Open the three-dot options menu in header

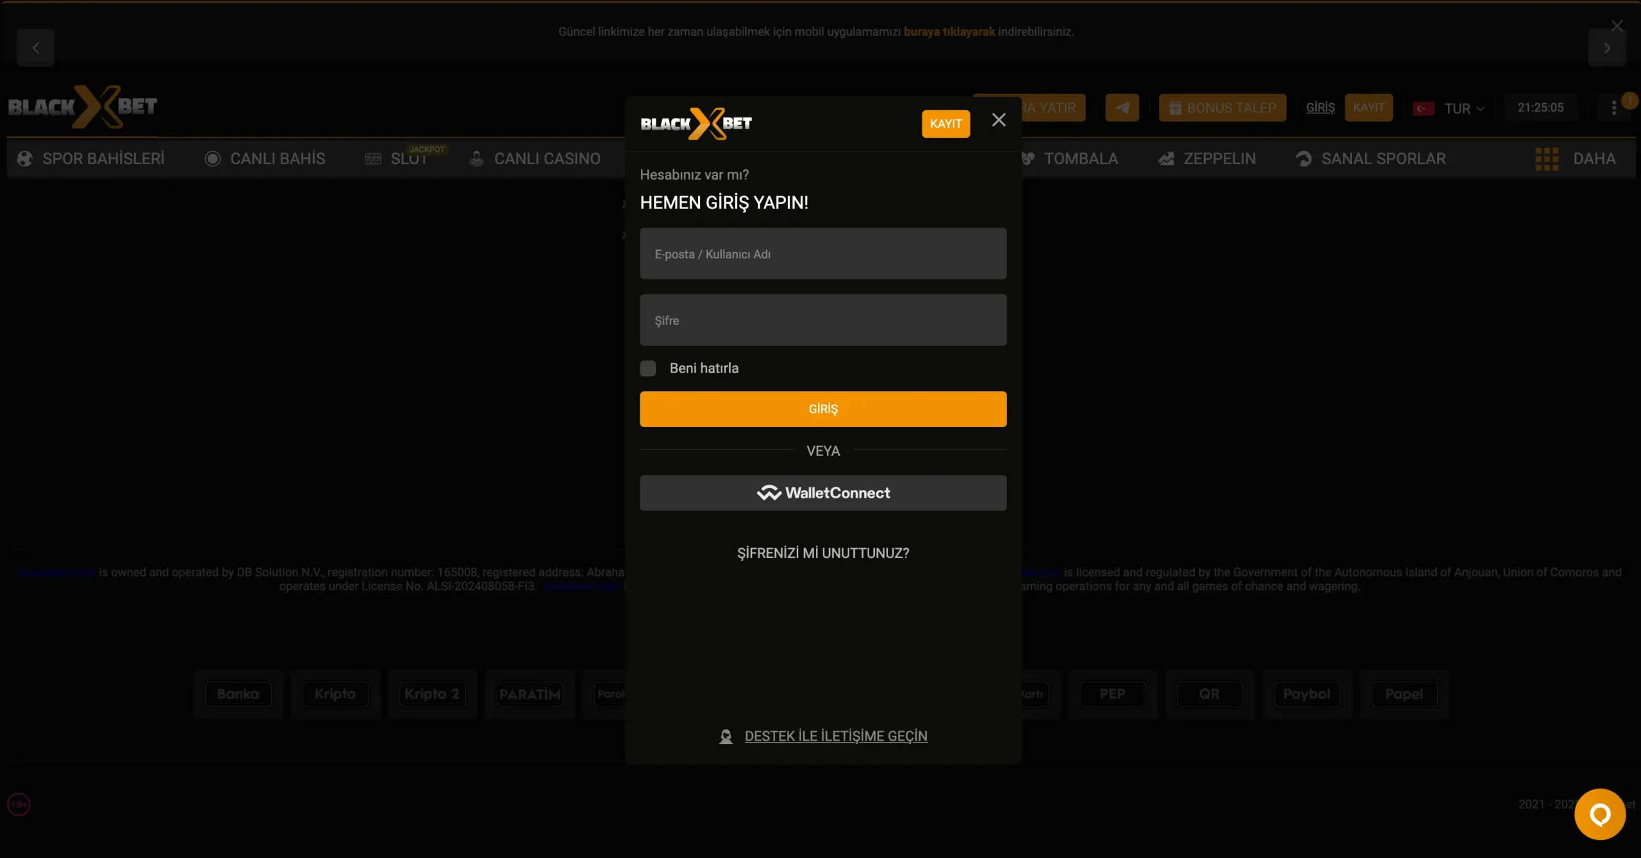tap(1614, 108)
